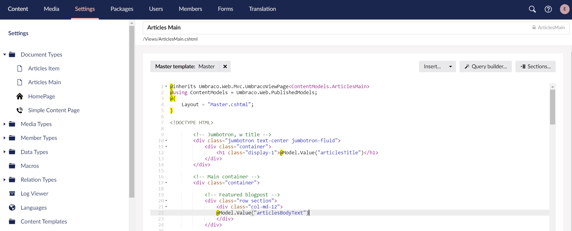Click the Member Types folder icon
This screenshot has height=231, width=572.
coord(12,138)
